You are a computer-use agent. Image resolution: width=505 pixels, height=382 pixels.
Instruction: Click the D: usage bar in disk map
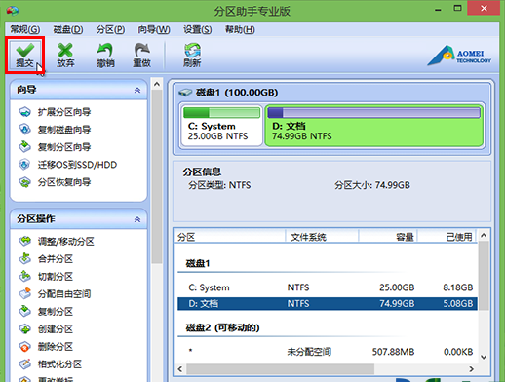click(x=374, y=113)
